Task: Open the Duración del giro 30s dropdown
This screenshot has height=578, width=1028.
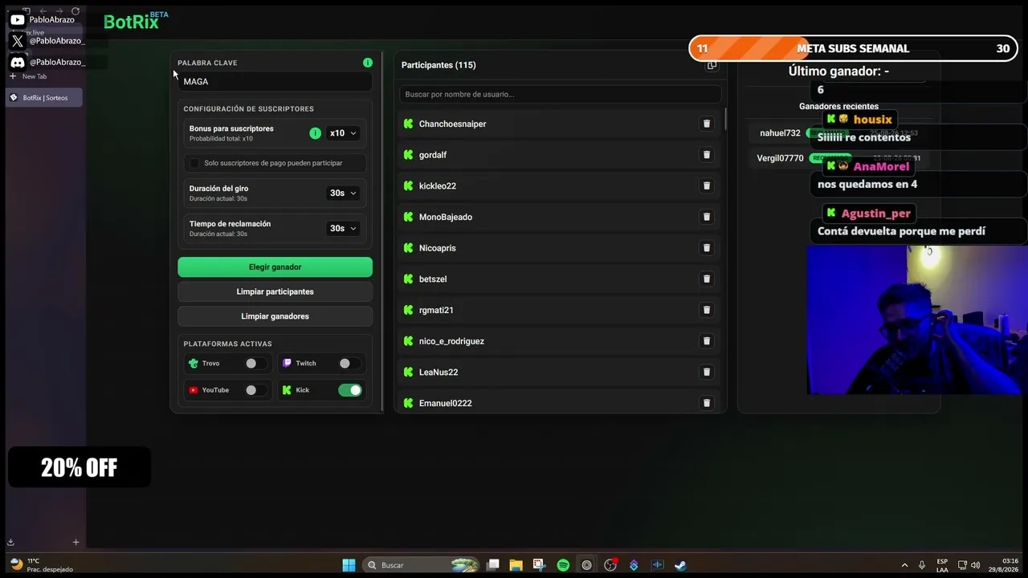Action: (x=343, y=193)
